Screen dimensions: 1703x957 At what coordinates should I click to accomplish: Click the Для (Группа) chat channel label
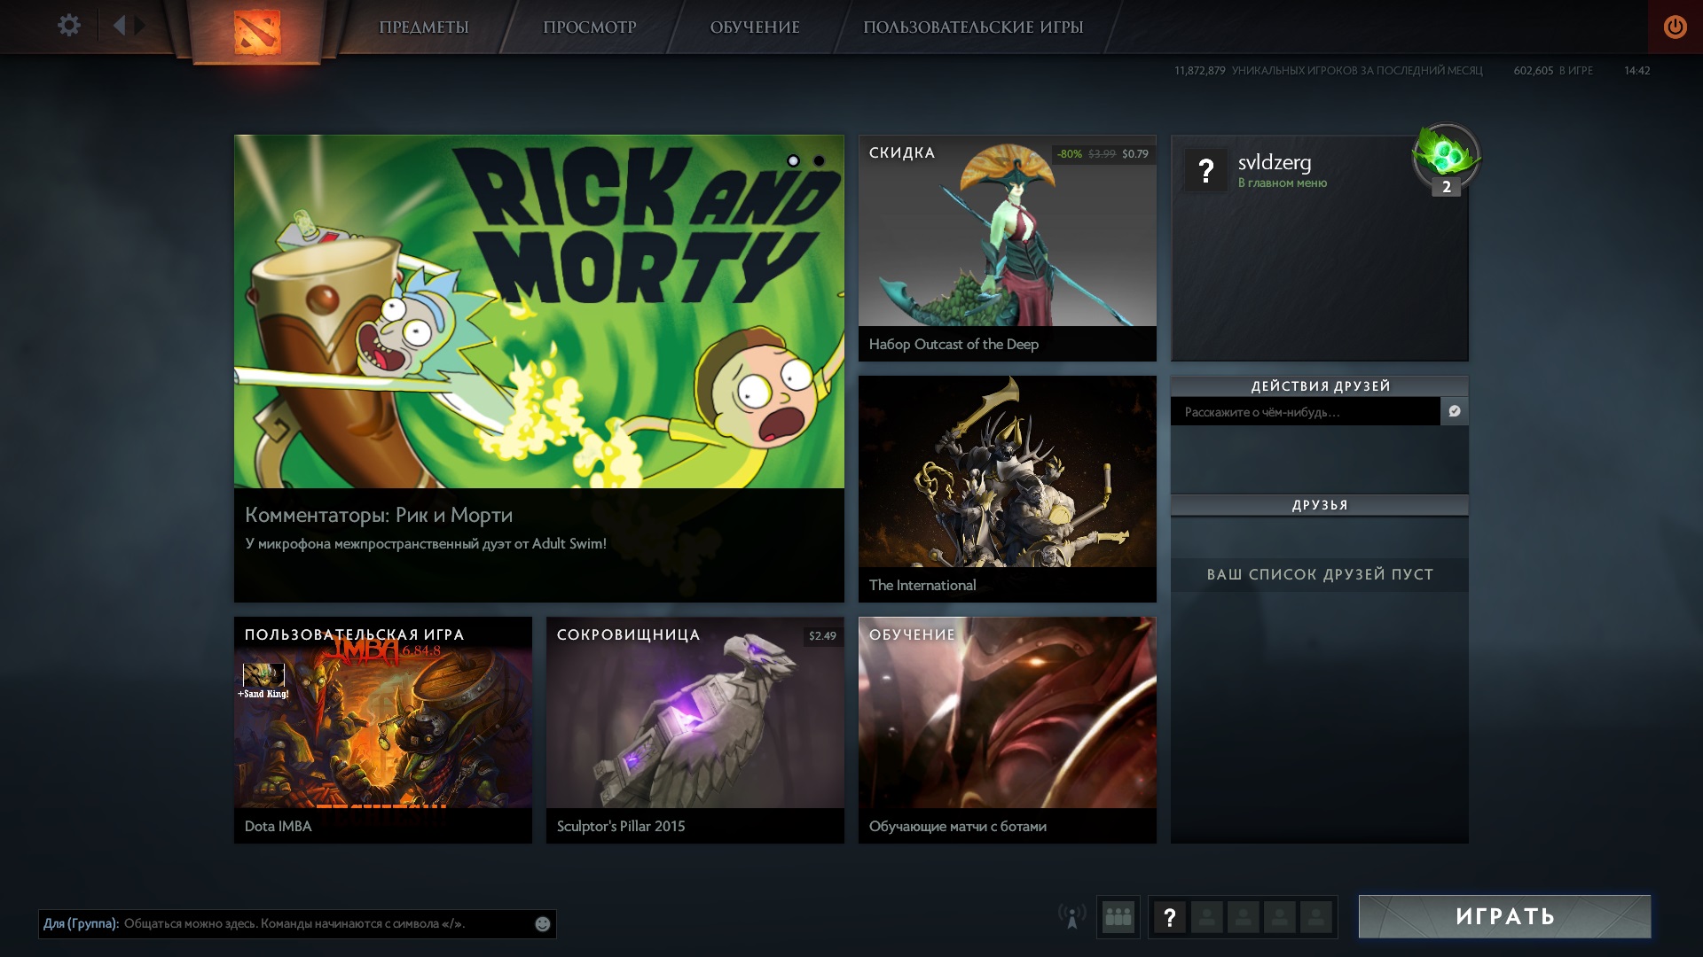click(x=81, y=923)
